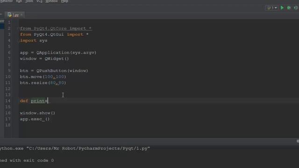Open the VCS menu

point(39,1)
